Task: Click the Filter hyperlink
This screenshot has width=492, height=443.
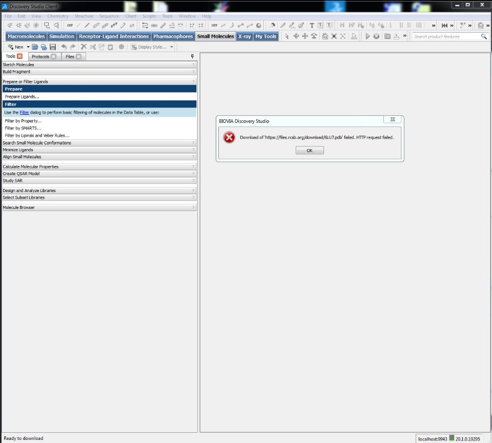Action: [x=24, y=112]
